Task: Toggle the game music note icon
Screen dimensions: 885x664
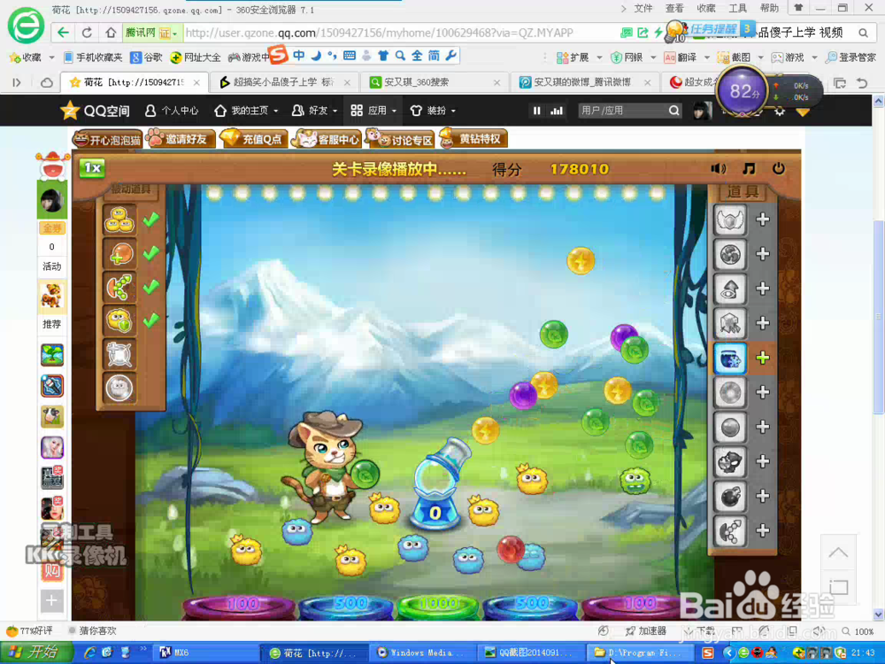Action: point(749,169)
